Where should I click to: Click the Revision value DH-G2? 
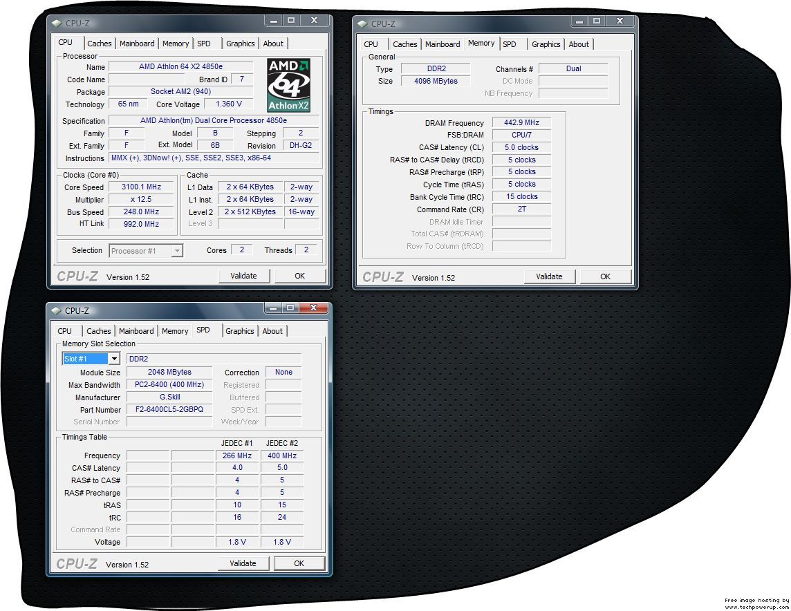(x=301, y=145)
